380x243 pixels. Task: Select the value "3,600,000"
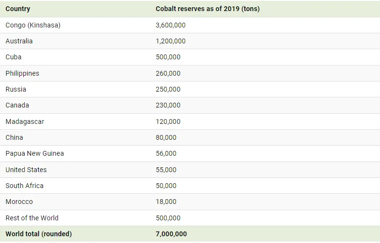click(x=170, y=25)
